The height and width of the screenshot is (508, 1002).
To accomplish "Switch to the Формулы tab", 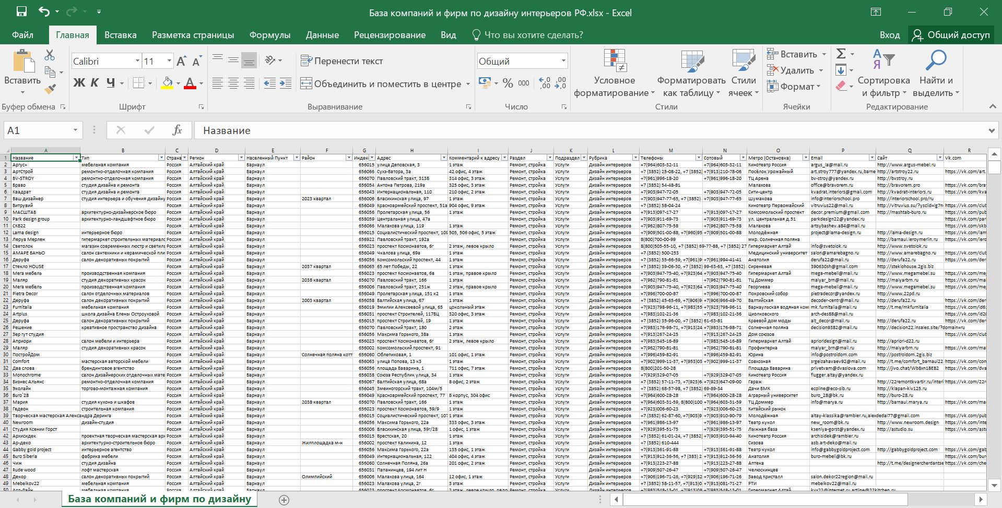I will pyautogui.click(x=269, y=35).
